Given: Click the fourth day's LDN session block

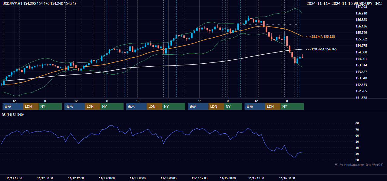Looking at the screenshot, I should pos(216,106).
